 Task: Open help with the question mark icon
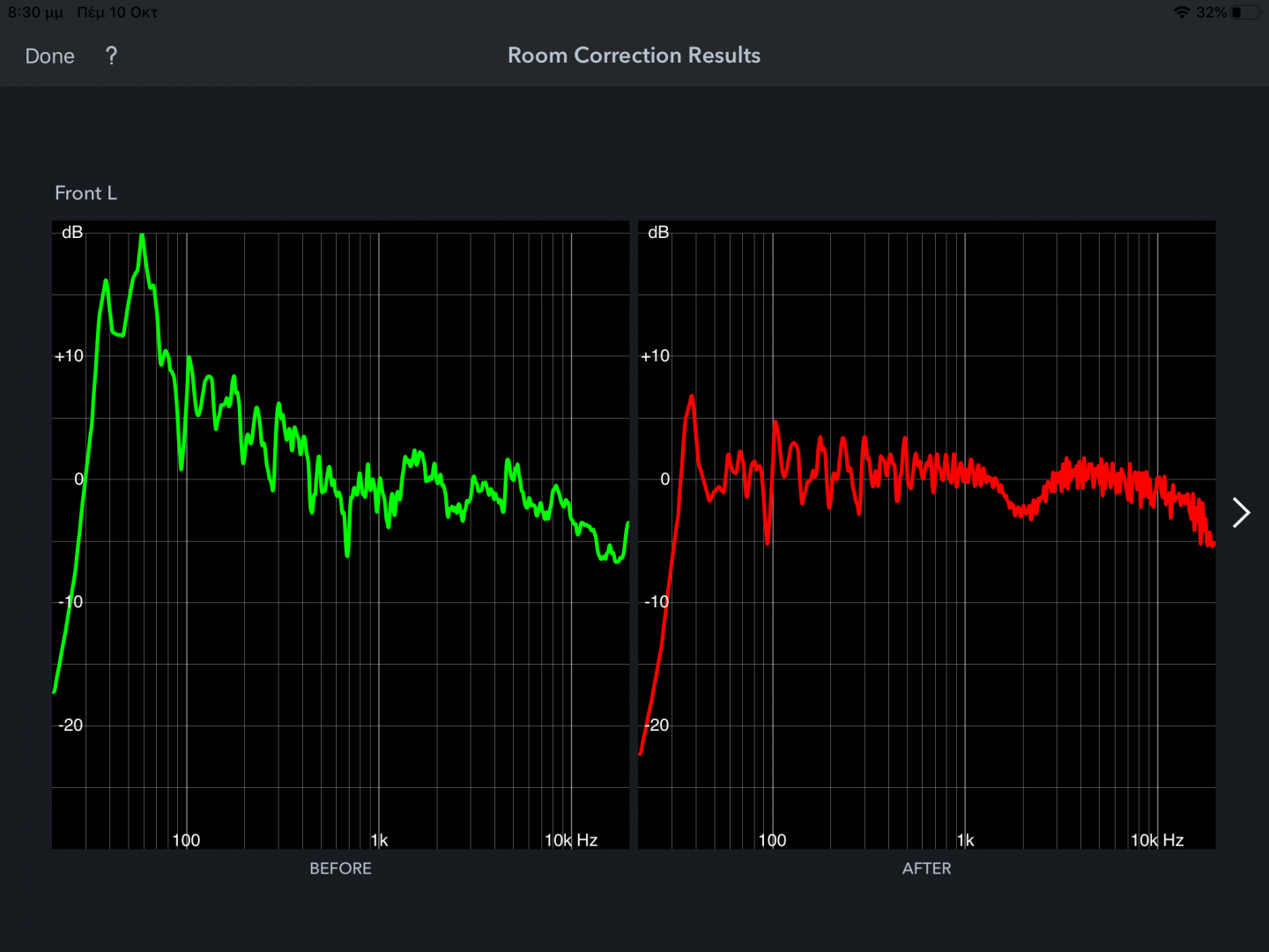click(111, 56)
